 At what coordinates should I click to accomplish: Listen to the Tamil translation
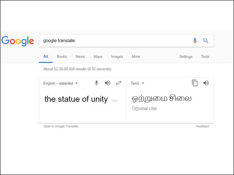point(206,83)
